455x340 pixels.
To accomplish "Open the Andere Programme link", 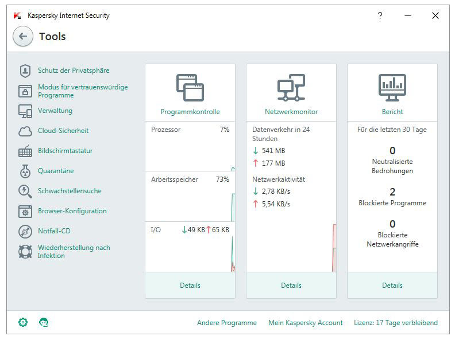I will (227, 323).
